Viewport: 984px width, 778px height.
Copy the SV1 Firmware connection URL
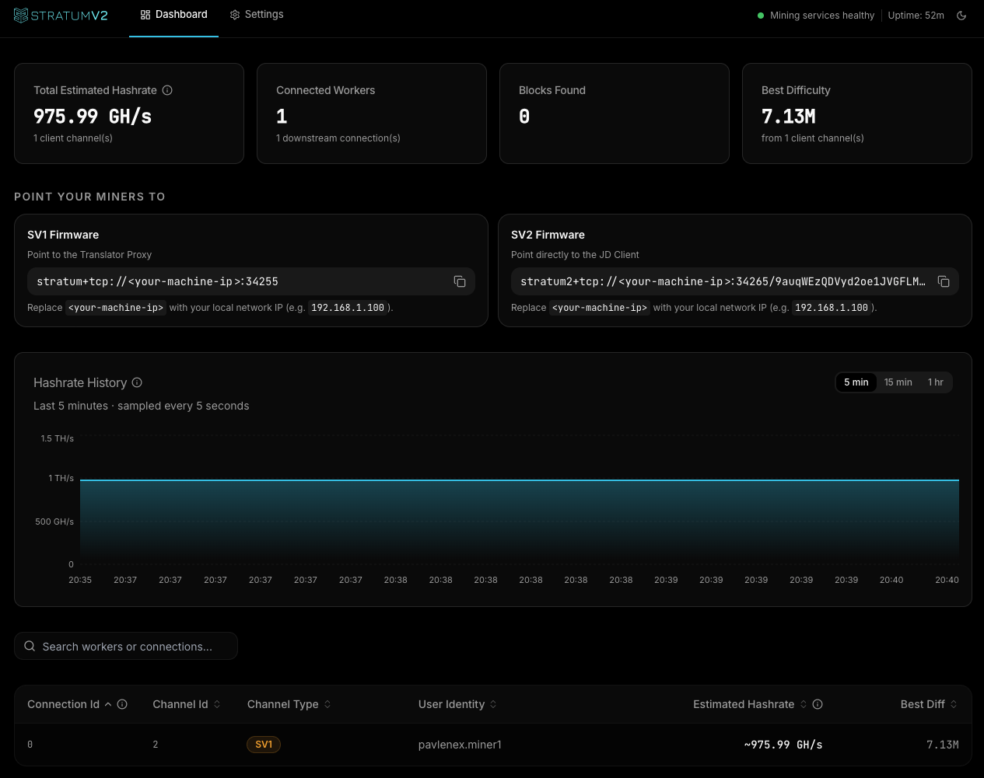coord(460,281)
